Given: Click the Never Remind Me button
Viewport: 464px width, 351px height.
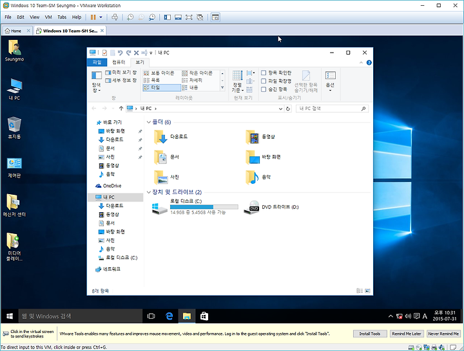Looking at the screenshot, I should [x=443, y=334].
